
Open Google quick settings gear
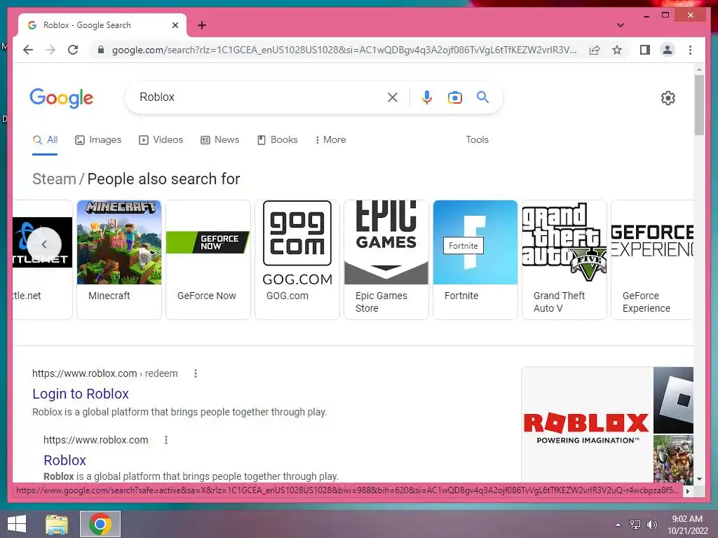tap(668, 98)
